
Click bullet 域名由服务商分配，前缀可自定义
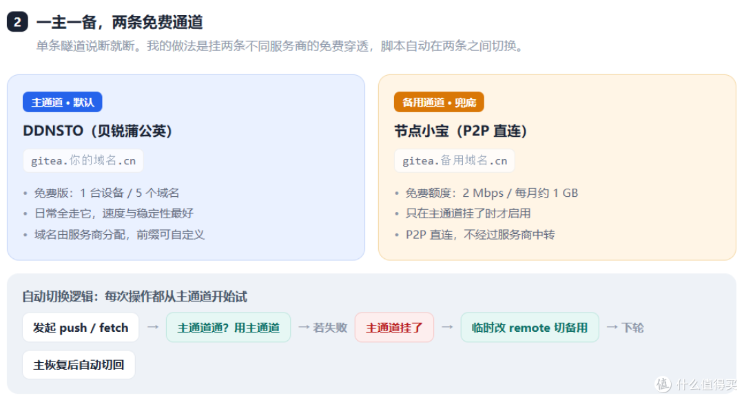pyautogui.click(x=120, y=235)
